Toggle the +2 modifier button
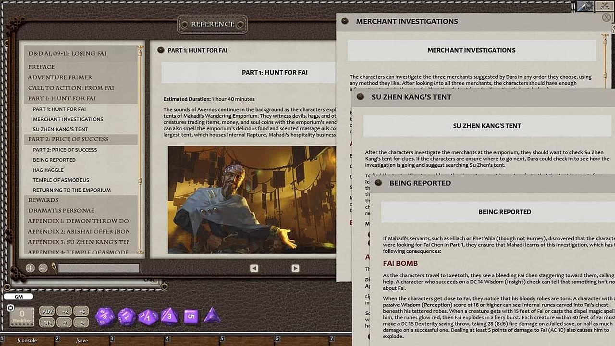 (x=65, y=311)
